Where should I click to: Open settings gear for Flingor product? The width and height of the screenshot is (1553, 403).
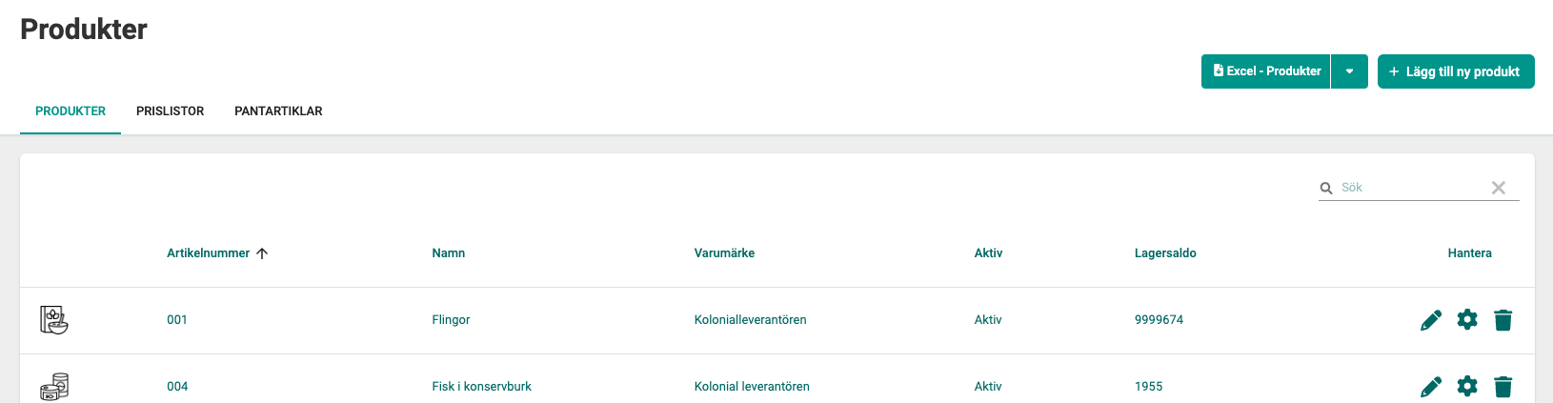point(1467,320)
